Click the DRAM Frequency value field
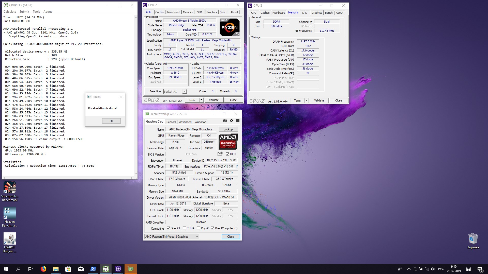Viewport: 488px width, 274px height. (x=308, y=42)
